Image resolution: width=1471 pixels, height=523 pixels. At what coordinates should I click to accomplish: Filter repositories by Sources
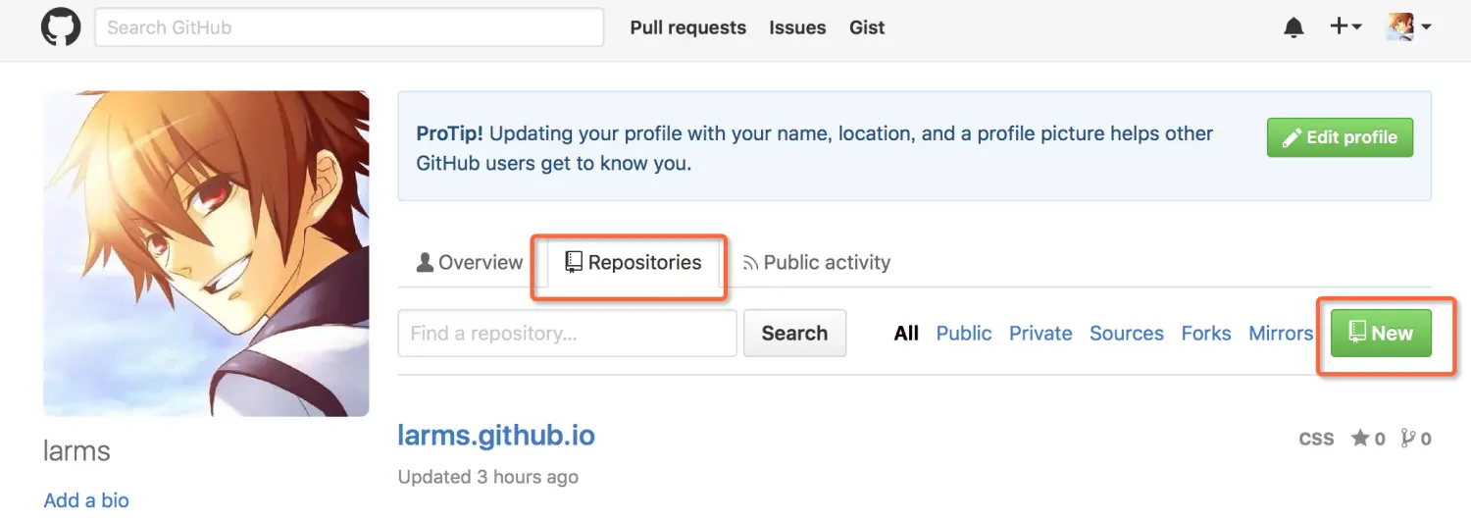(x=1127, y=334)
